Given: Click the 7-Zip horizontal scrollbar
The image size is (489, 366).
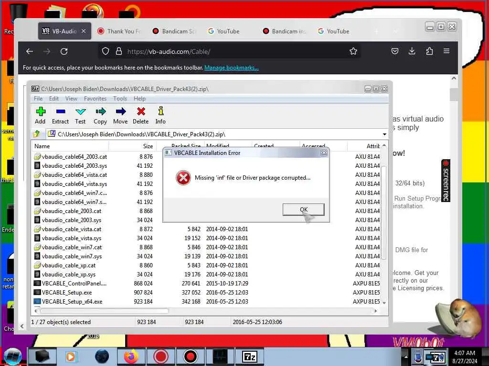Looking at the screenshot, I should pos(105,311).
